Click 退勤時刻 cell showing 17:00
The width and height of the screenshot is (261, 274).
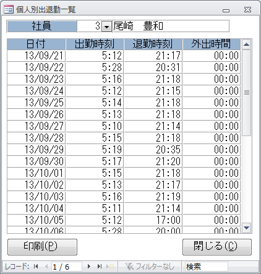tap(153, 220)
